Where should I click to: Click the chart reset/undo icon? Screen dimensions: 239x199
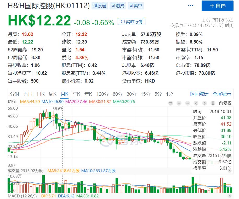click(170, 103)
